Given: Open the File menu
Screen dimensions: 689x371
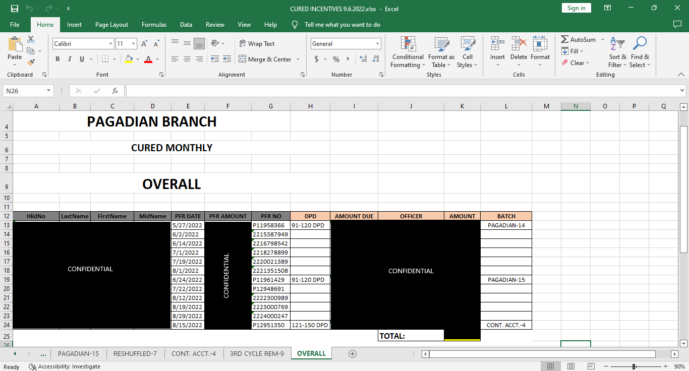Looking at the screenshot, I should (x=15, y=25).
